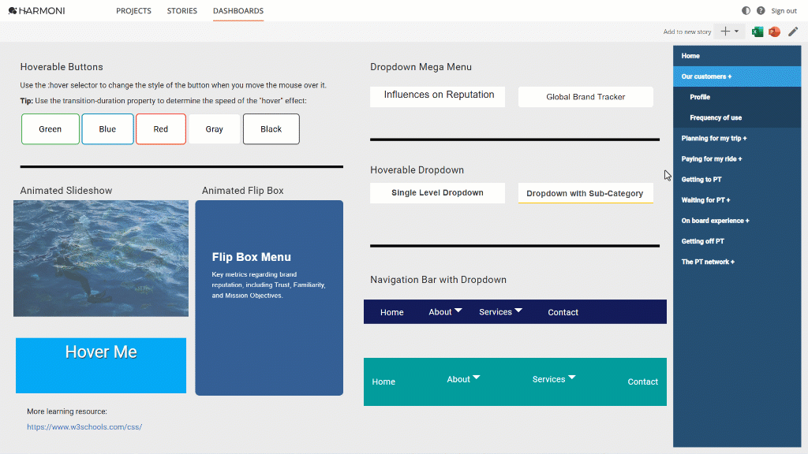Image resolution: width=808 pixels, height=454 pixels.
Task: Open the Projects tab
Action: click(133, 11)
